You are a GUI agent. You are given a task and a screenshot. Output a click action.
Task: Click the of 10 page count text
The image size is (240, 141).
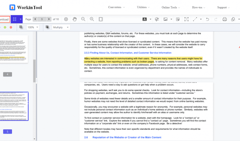pyautogui.click(x=56, y=19)
